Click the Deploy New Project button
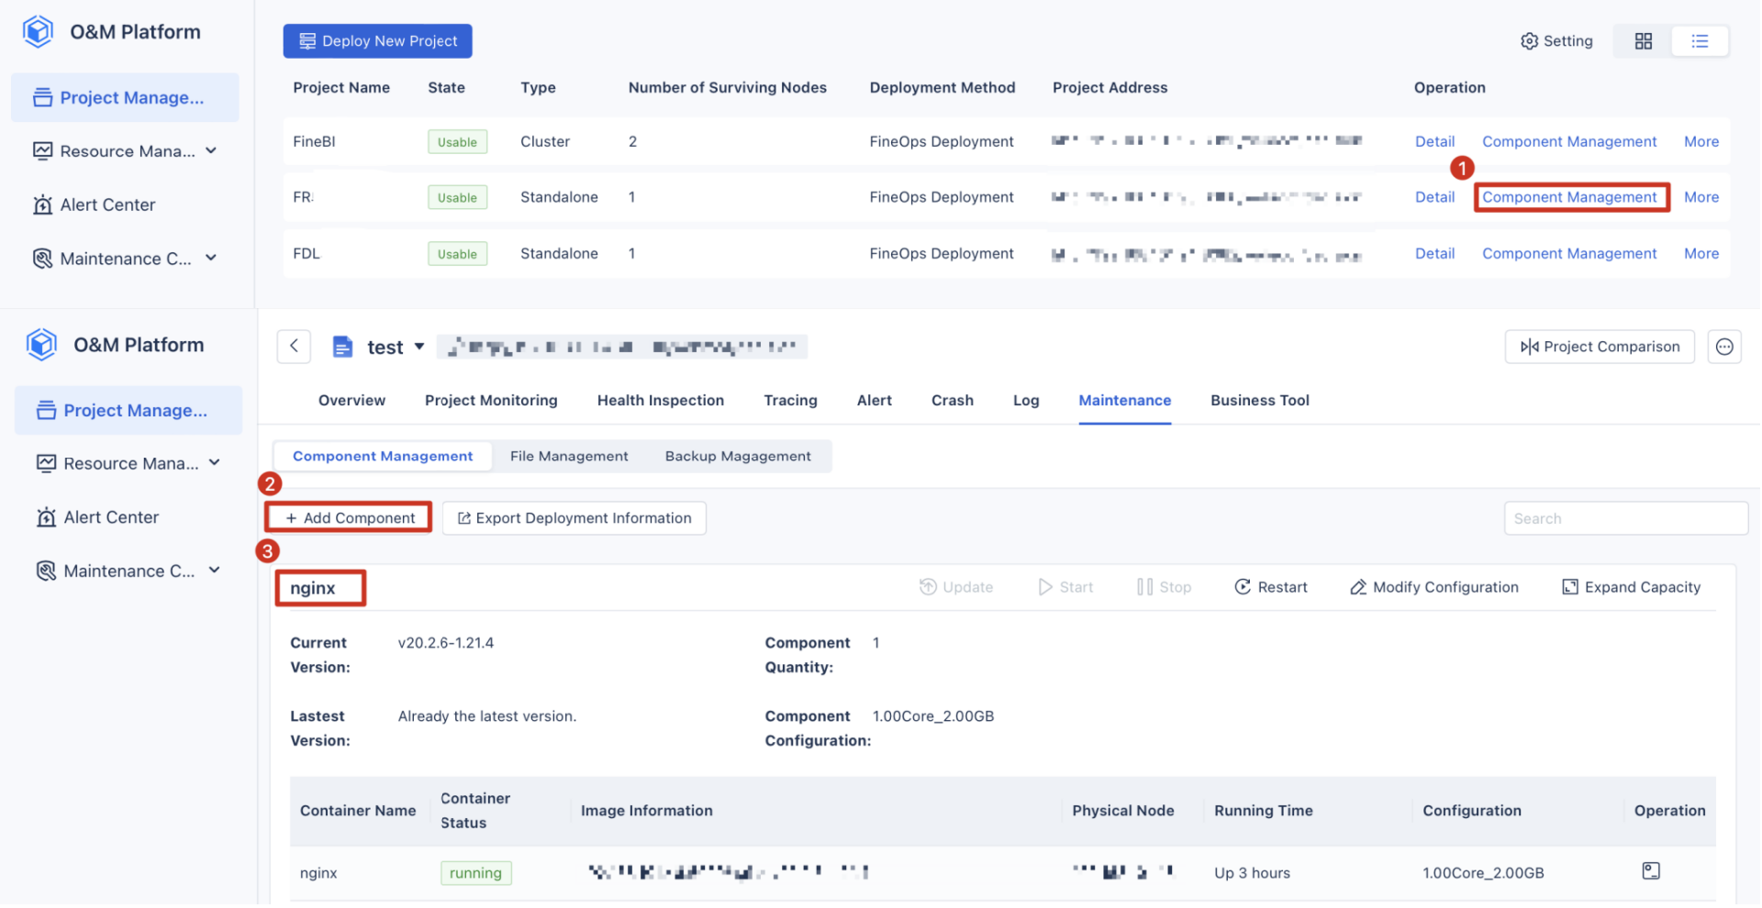Screen dimensions: 1762x908 (x=377, y=40)
